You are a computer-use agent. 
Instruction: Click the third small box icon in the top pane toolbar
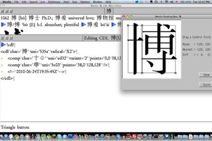tap(11, 11)
